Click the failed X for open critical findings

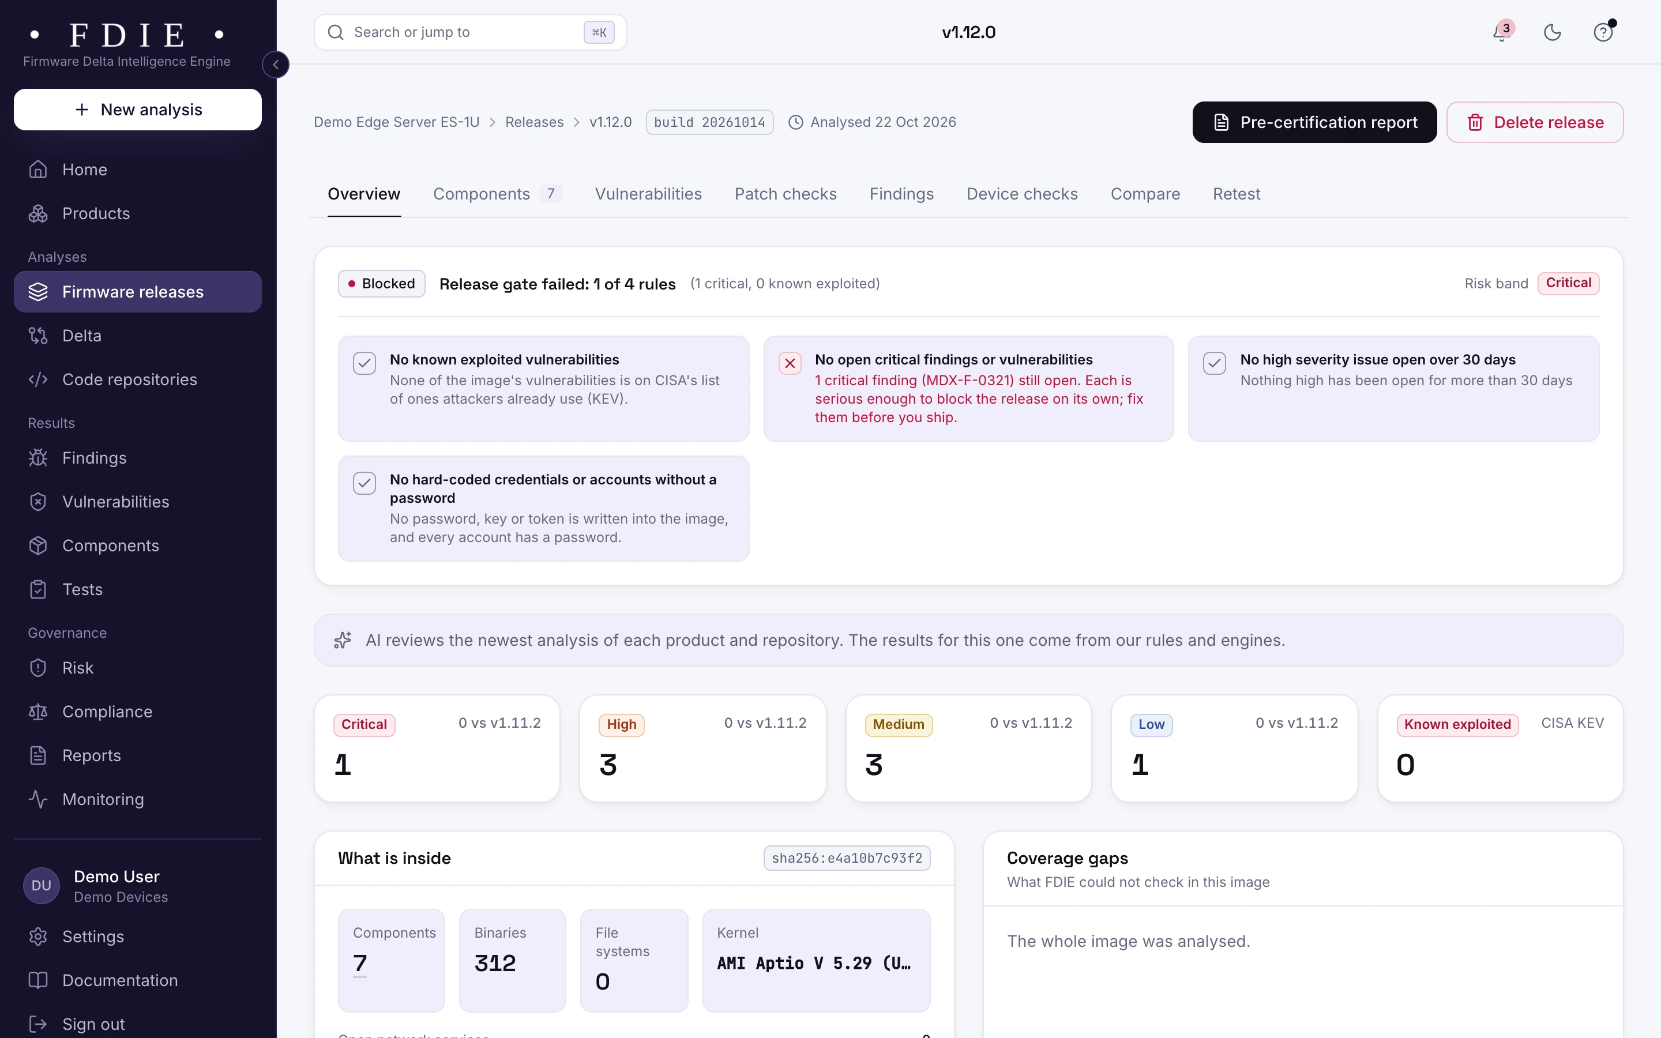tap(790, 363)
